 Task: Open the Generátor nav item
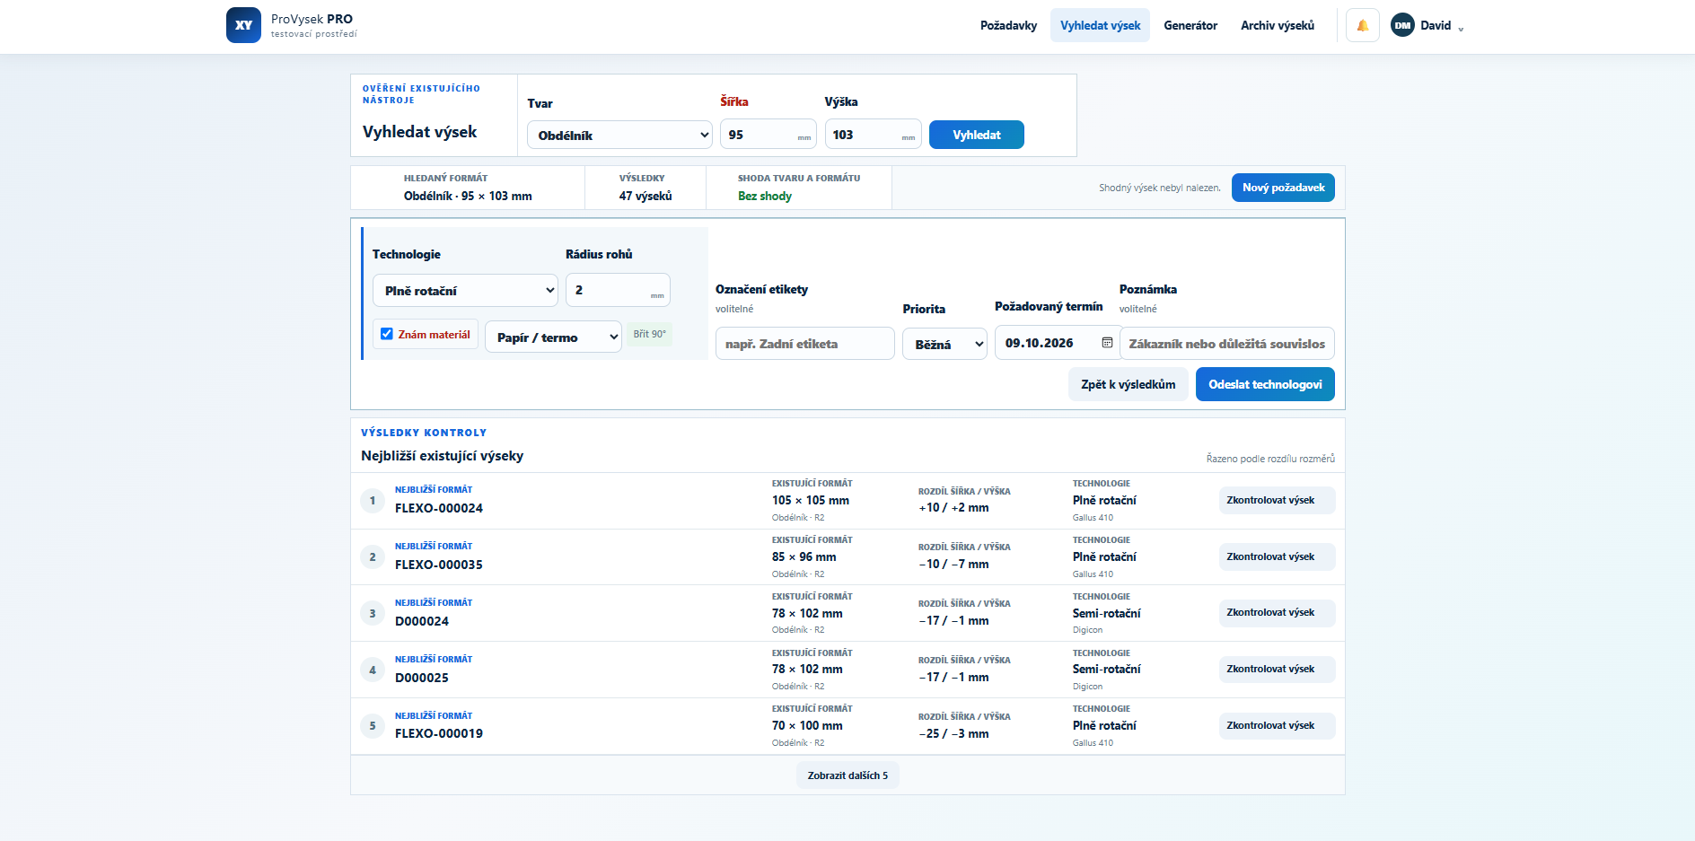pos(1190,25)
